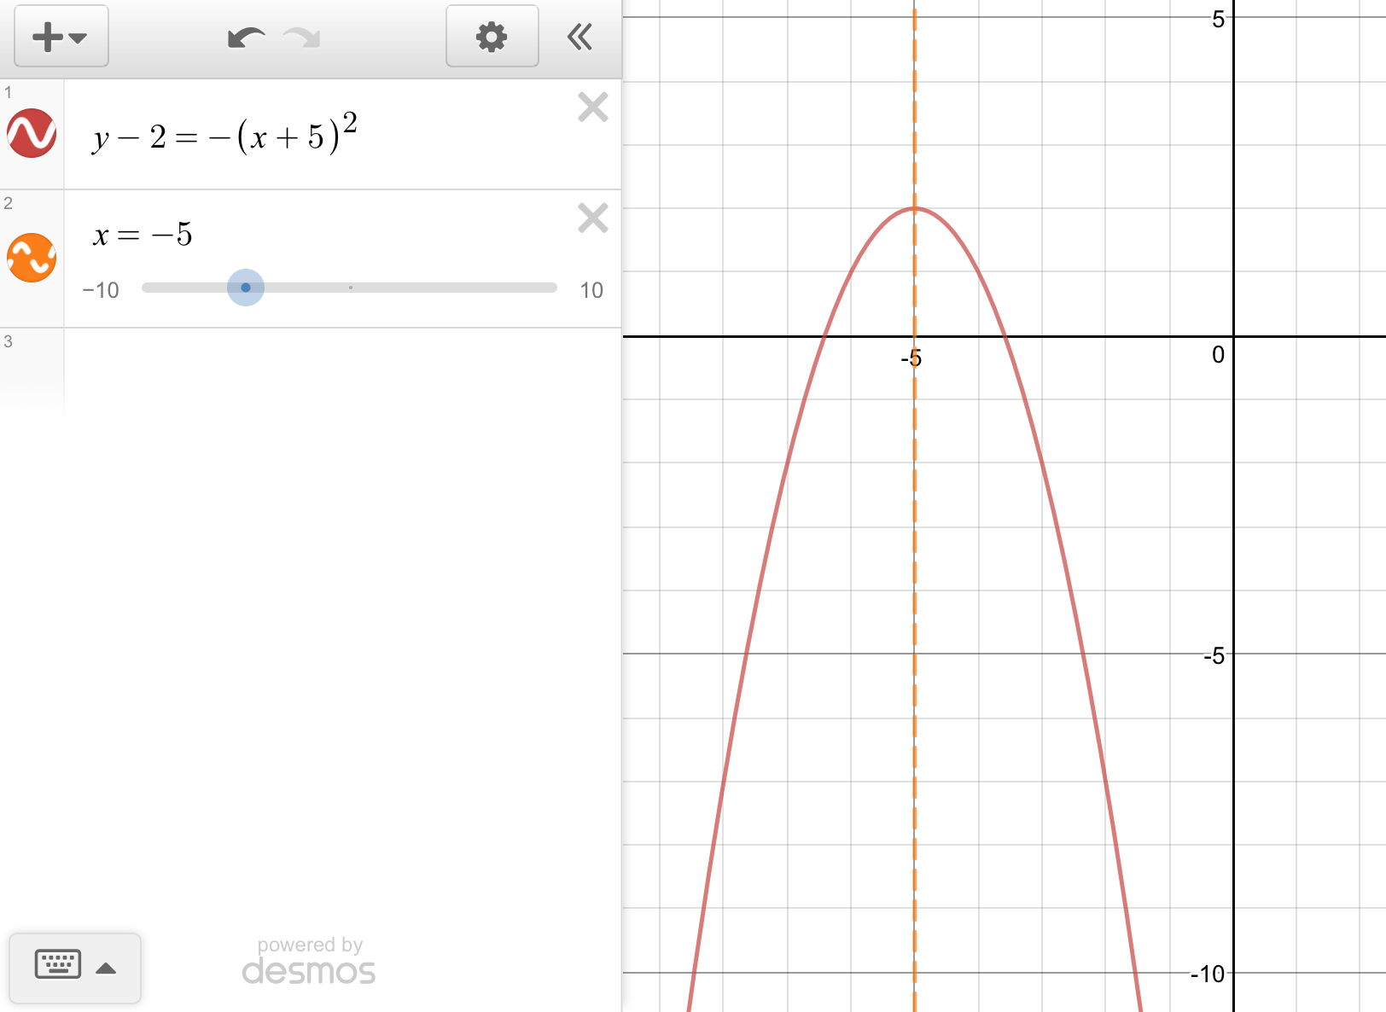1386x1012 pixels.
Task: Open the Add Item dropdown menu
Action: point(61,37)
